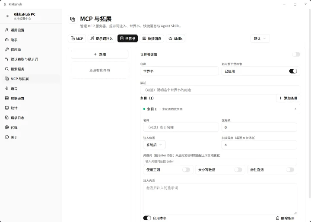Viewport: 311px width, 222px height.
Task: Select the 供应商 sidebar item
Action: click(31, 49)
